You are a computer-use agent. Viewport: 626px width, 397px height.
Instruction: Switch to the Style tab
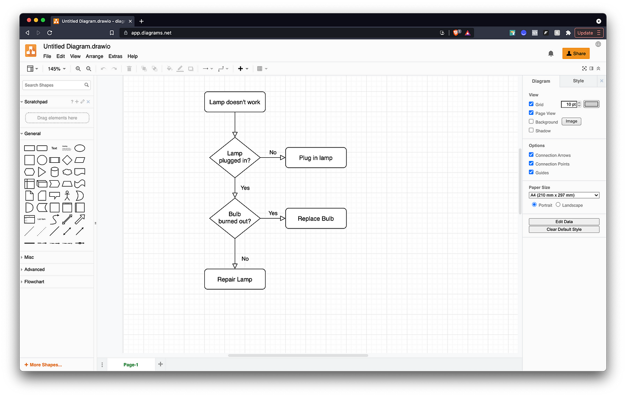pyautogui.click(x=578, y=81)
